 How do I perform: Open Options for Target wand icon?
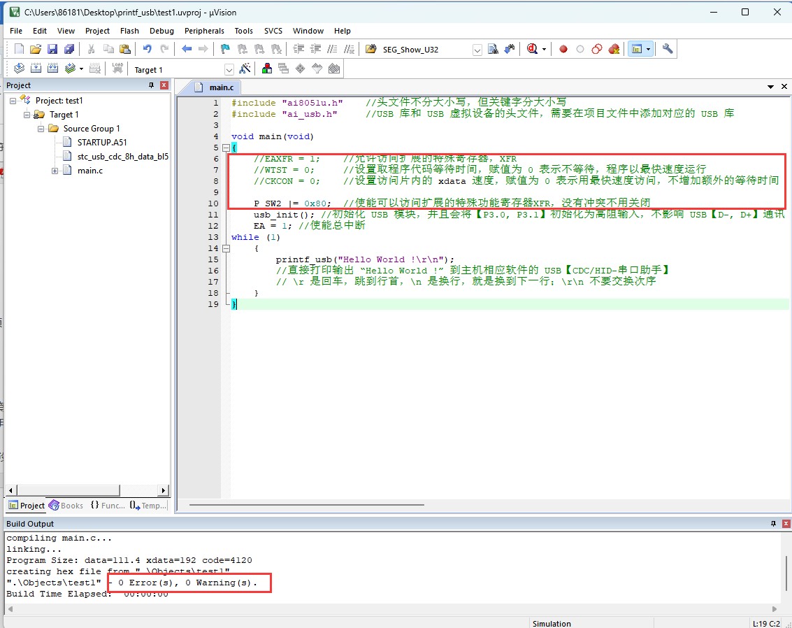(x=245, y=69)
